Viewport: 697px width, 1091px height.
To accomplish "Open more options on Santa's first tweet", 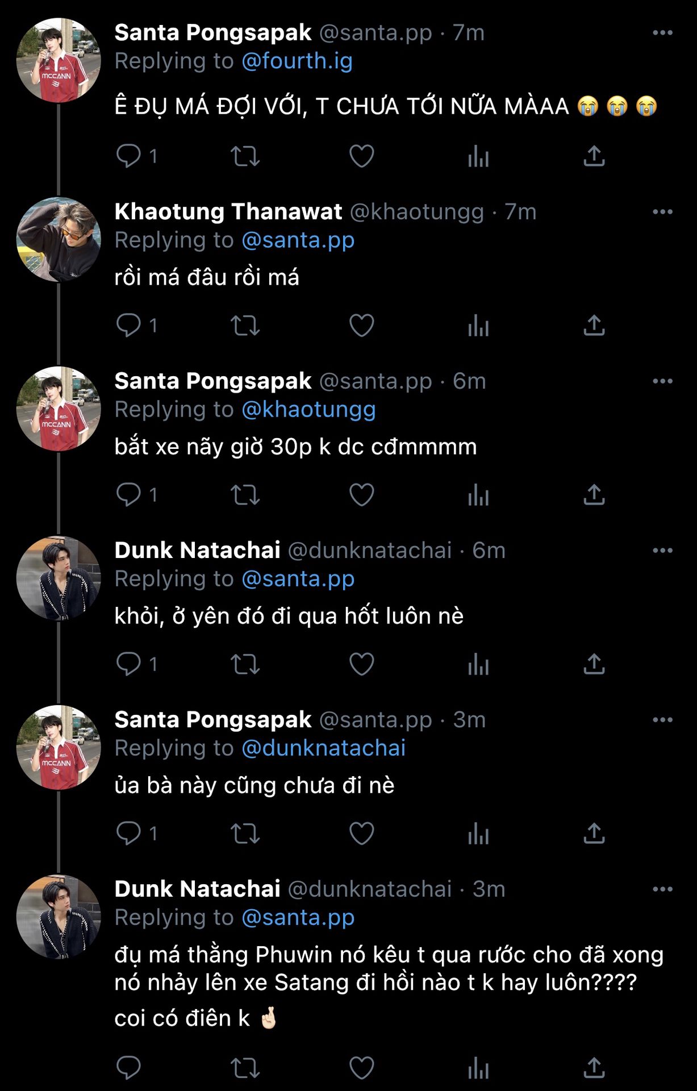I will 662,33.
